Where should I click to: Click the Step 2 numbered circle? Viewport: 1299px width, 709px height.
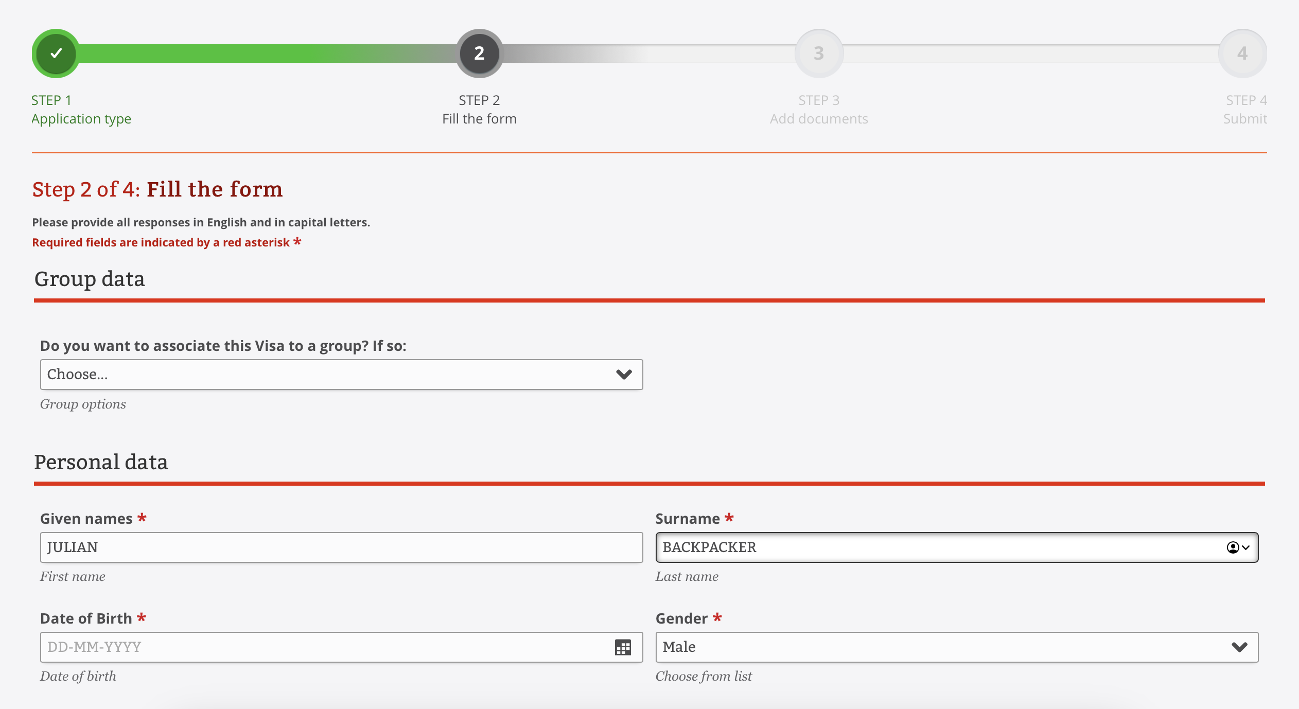[x=479, y=54]
